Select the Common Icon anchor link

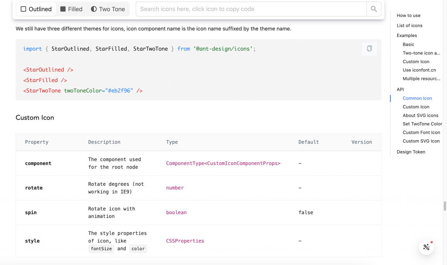coord(417,98)
